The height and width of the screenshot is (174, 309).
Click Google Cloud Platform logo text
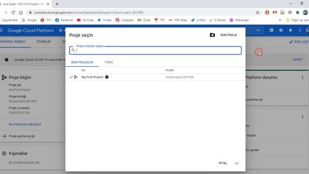30,30
